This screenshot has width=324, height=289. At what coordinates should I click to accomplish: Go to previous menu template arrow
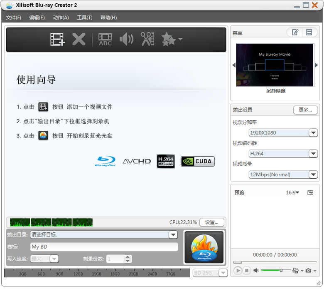234,65
